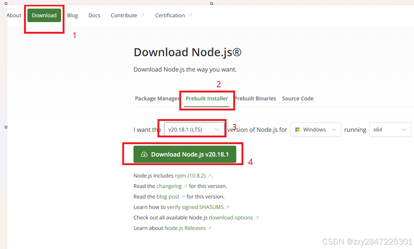Go to the Blog page
This screenshot has width=414, height=249.
point(72,15)
